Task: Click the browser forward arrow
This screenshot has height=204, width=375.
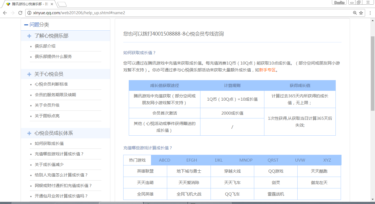Action: (x=13, y=13)
